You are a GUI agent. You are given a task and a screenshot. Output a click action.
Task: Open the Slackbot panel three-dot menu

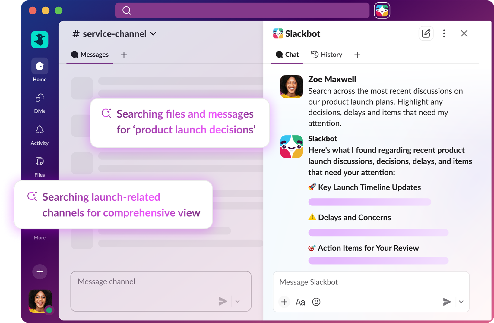click(444, 33)
